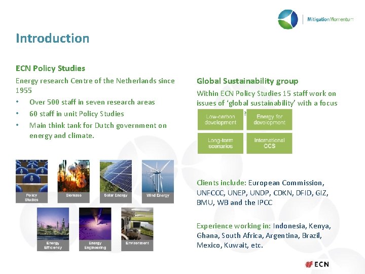
Task: Click the Energy for development box
Action: coord(269,120)
